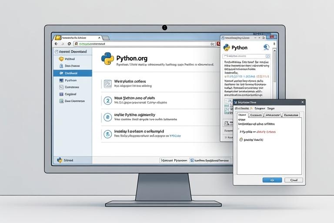Open the third menu in the dialog's menu bar
This screenshot has height=223, width=334.
[271, 108]
